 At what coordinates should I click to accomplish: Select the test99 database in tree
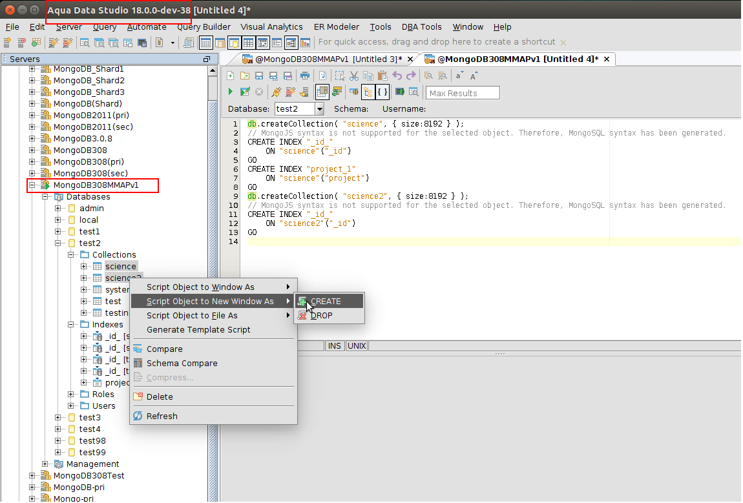92,453
